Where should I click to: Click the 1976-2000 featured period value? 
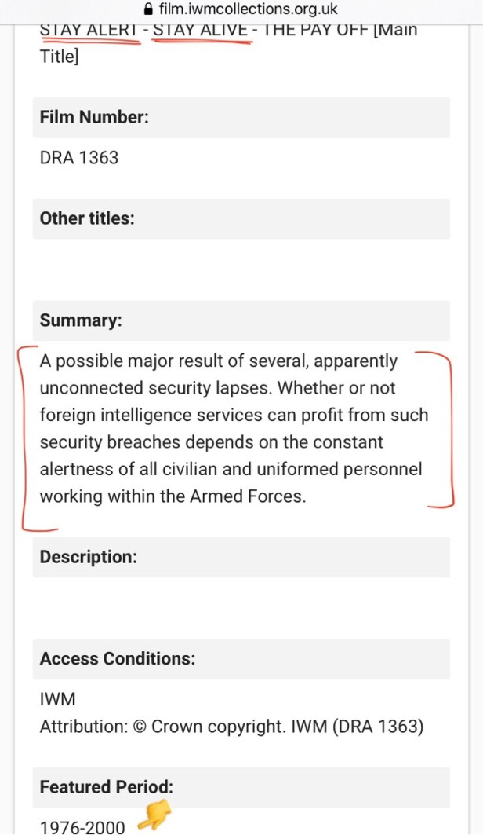coord(82,826)
